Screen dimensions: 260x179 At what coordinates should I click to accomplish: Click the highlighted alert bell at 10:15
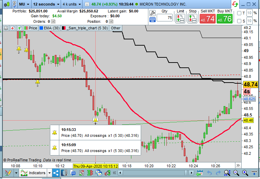(95, 120)
